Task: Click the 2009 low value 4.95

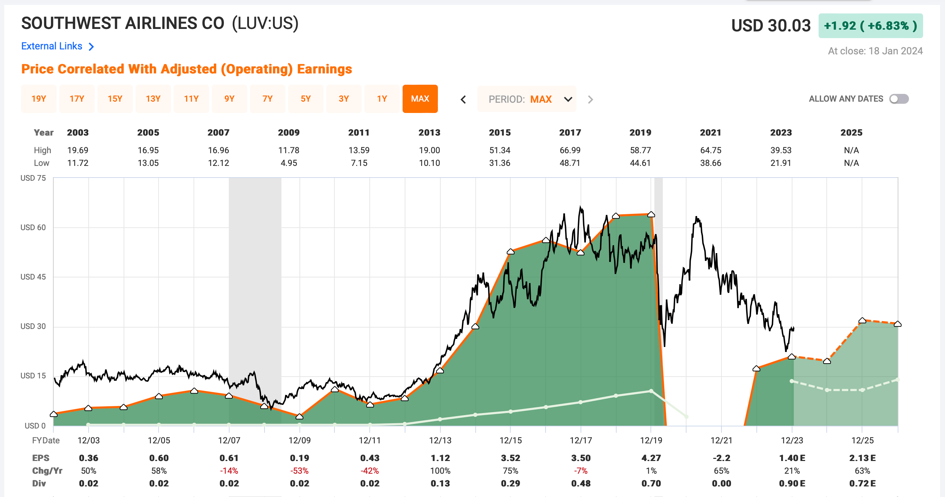Action: coord(289,163)
